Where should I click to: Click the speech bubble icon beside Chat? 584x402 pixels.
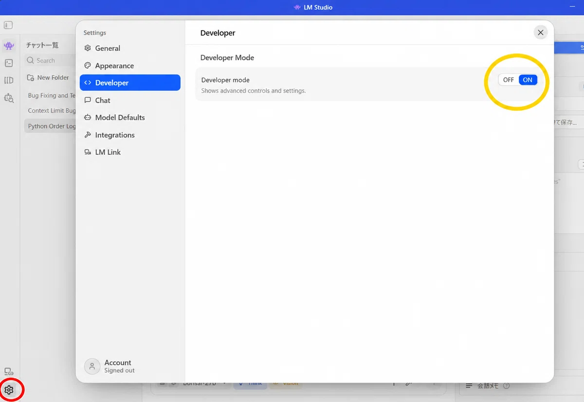pyautogui.click(x=88, y=100)
